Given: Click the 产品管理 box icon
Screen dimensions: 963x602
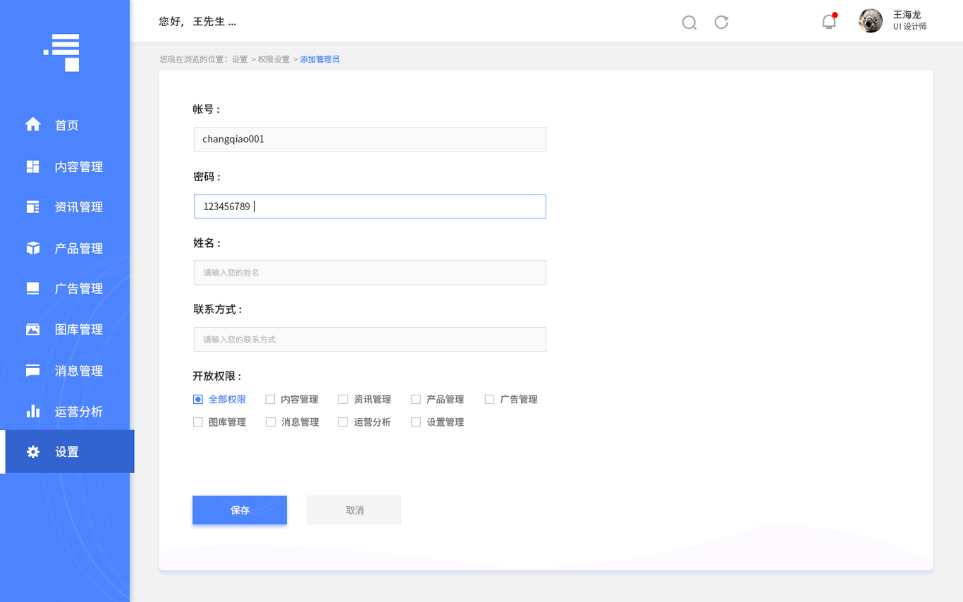Looking at the screenshot, I should tap(32, 248).
